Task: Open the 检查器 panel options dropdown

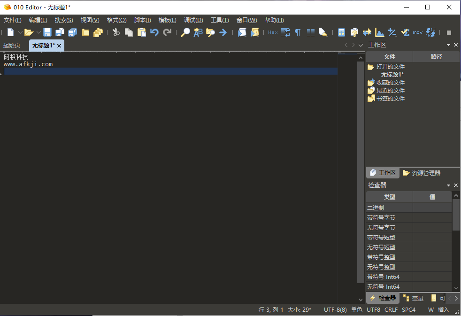Action: (x=448, y=185)
